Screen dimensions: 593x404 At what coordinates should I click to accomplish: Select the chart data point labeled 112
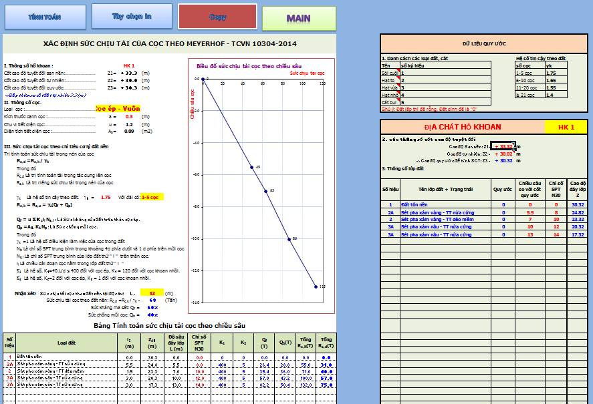coord(316,286)
